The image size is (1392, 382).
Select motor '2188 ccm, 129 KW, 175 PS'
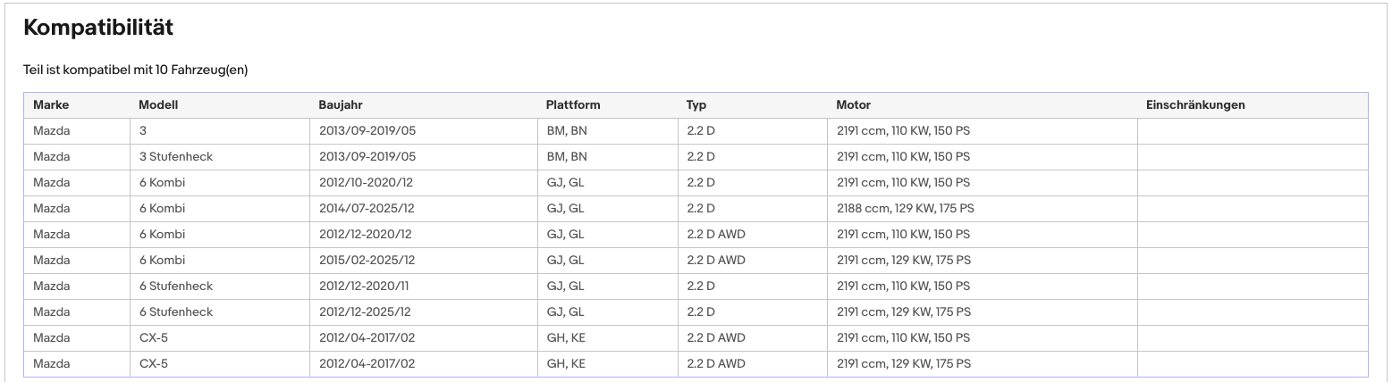[906, 209]
